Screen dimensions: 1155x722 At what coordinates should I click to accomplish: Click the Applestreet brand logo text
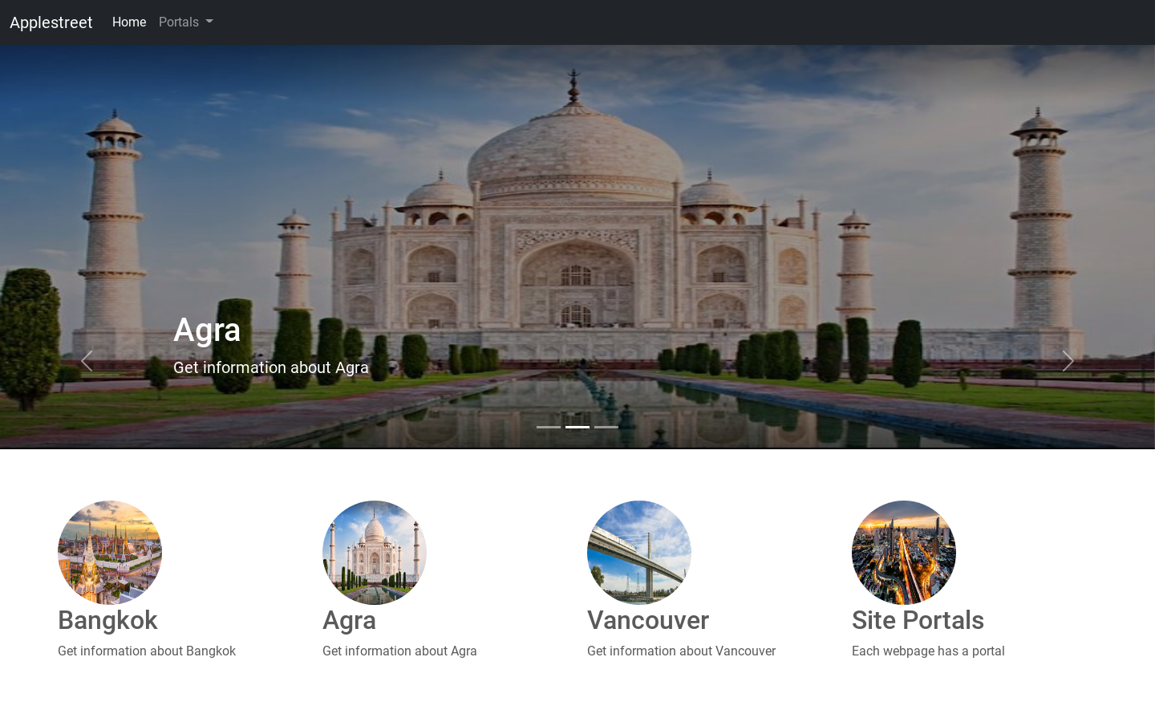tap(51, 22)
